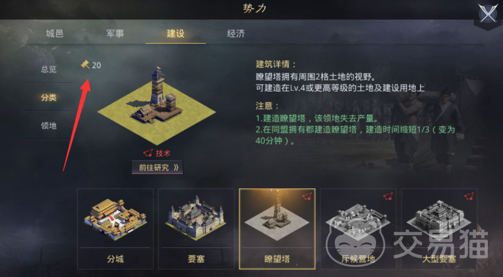Image resolution: width=503 pixels, height=277 pixels.
Task: Select 领地 in the side menu
Action: pos(49,126)
